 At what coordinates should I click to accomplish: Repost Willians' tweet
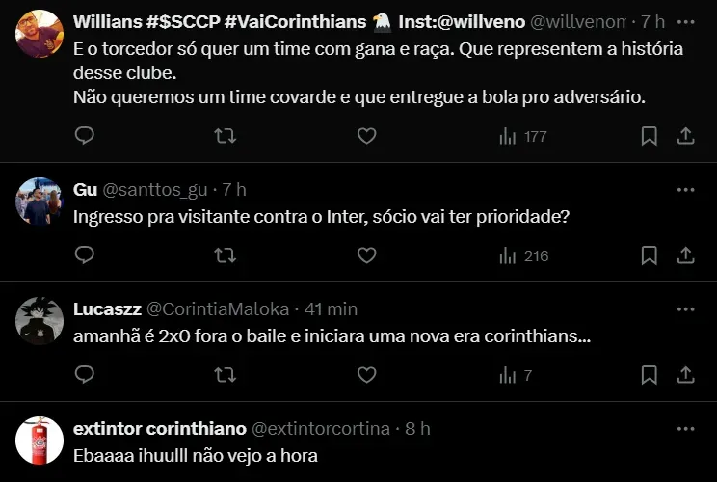point(225,136)
